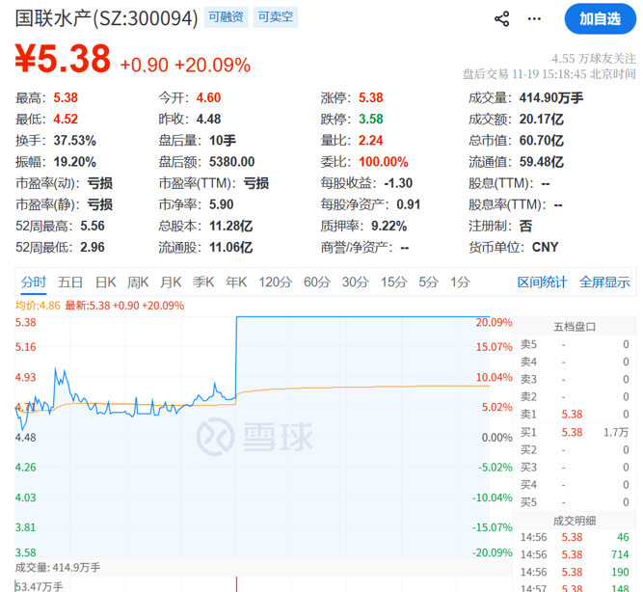This screenshot has height=592, width=643.
Task: Show the 季K chart view
Action: [x=203, y=282]
